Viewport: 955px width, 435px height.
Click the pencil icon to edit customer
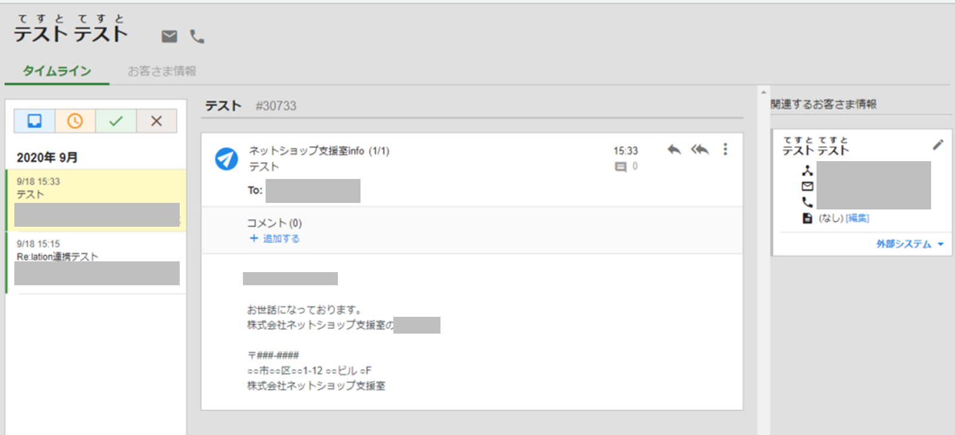click(938, 144)
